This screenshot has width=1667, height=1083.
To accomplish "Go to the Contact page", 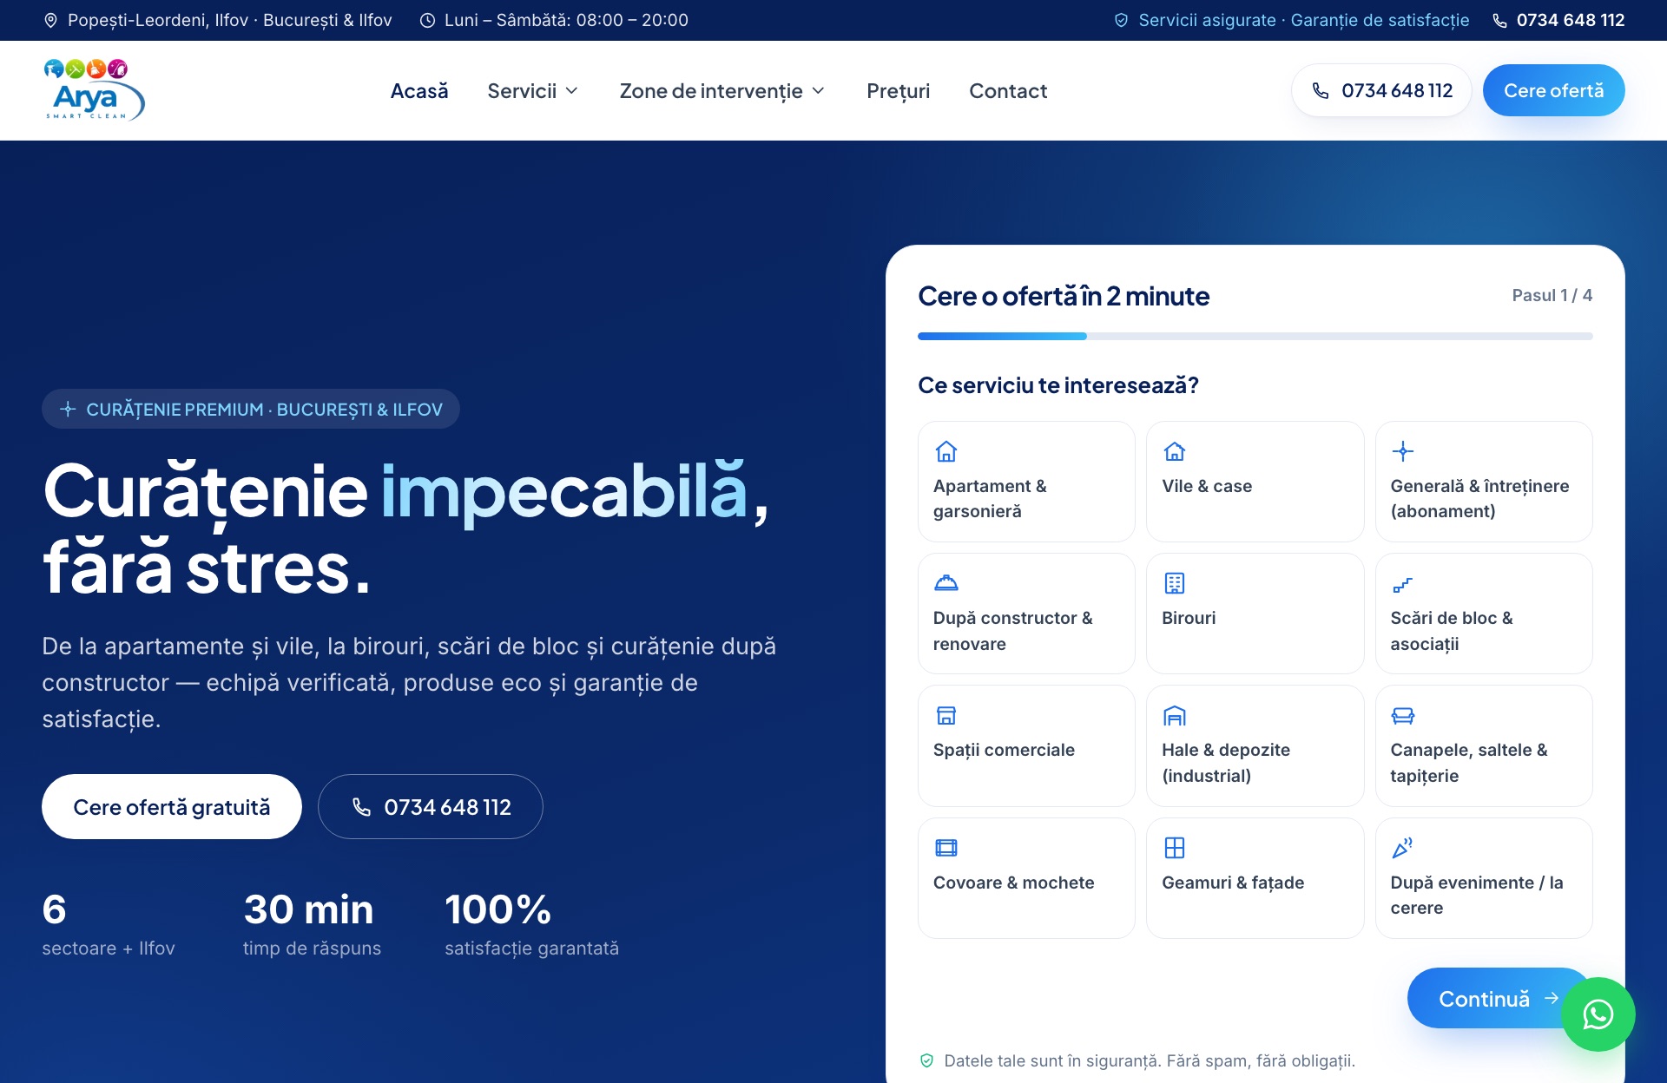I will (1008, 91).
